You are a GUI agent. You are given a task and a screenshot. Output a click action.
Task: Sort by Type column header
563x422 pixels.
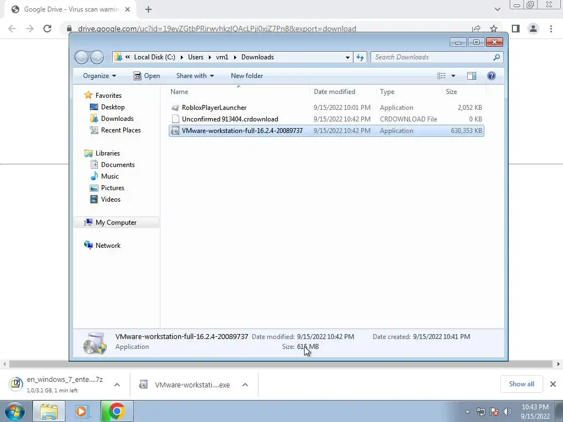tap(409, 92)
